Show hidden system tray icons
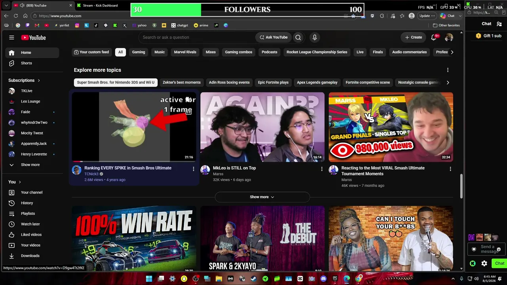The width and height of the screenshot is (507, 285). (453, 279)
